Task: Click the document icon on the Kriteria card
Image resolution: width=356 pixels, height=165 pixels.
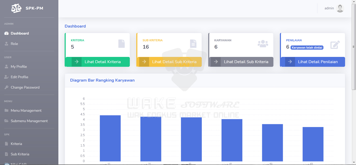Action: 121,44
